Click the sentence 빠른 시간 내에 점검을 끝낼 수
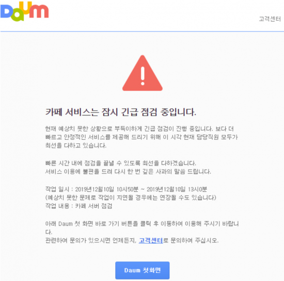The image size is (284, 281). coord(121,163)
